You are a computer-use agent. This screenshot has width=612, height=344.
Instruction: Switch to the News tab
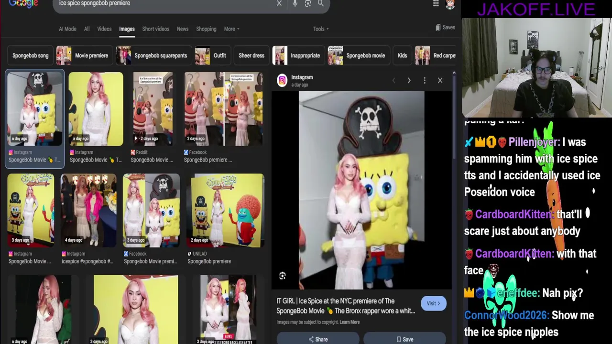pos(183,29)
